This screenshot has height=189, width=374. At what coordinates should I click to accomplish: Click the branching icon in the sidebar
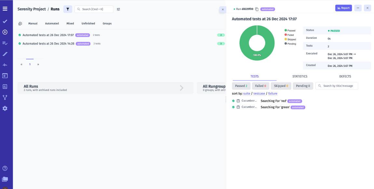pos(5,97)
